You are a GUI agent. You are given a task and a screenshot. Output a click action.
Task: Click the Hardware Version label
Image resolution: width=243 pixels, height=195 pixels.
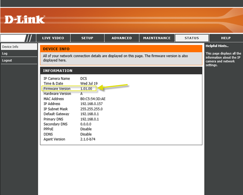57,94
